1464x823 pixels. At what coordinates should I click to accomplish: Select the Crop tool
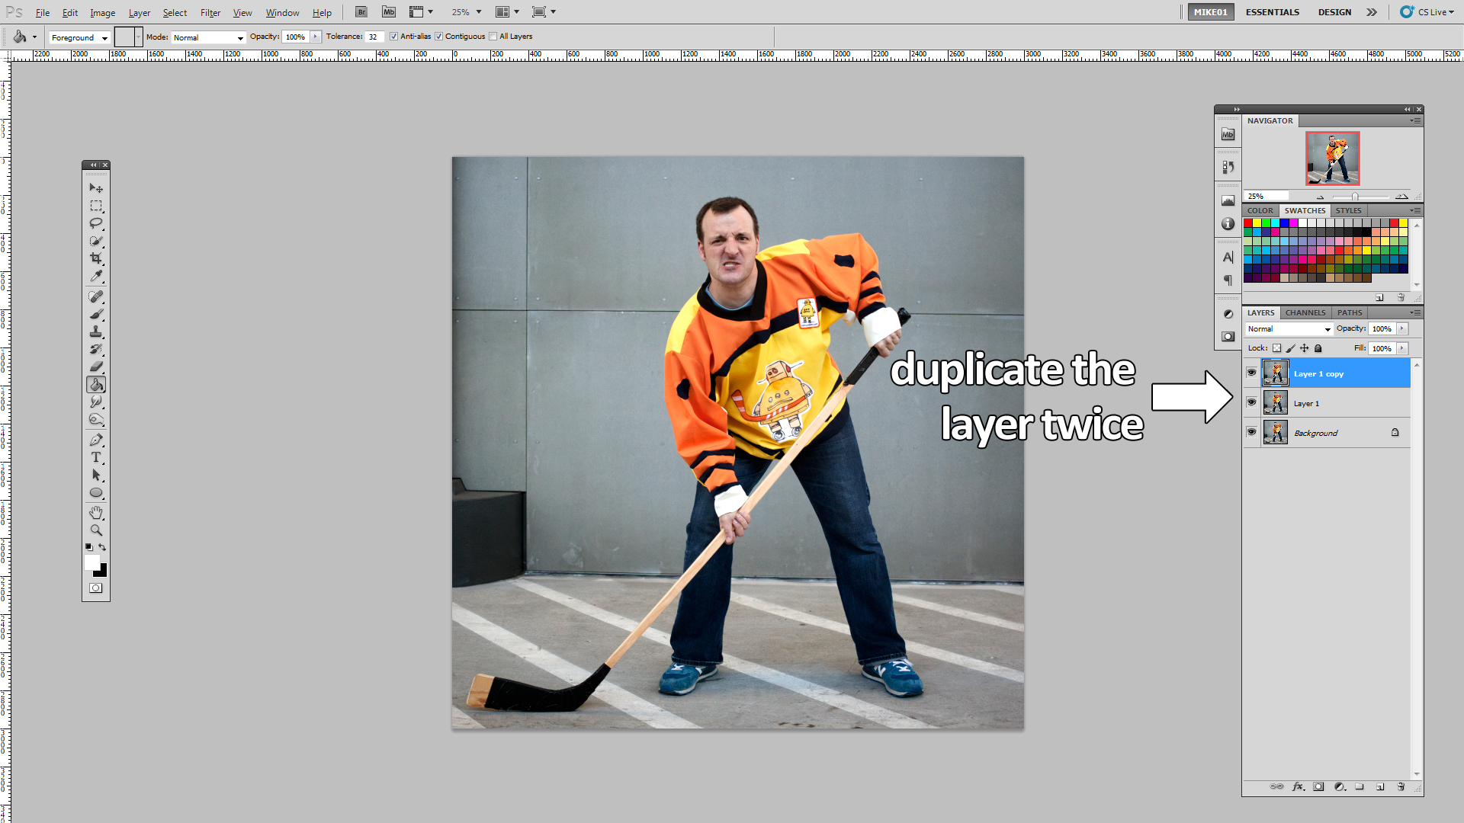coord(96,258)
